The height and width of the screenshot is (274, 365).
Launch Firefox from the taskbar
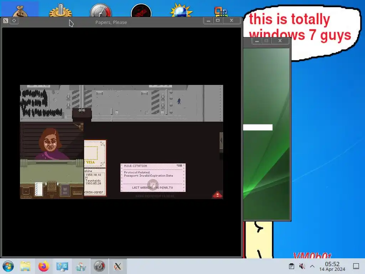click(x=44, y=266)
